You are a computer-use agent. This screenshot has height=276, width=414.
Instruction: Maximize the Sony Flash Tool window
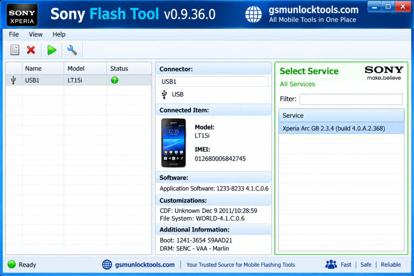point(388,7)
